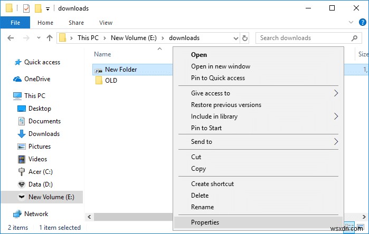Choose Pin to Quick access
This screenshot has width=369, height=234.
point(258,78)
